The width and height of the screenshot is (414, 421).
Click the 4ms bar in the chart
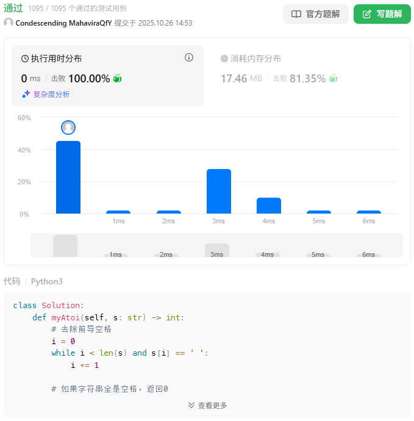tap(269, 206)
